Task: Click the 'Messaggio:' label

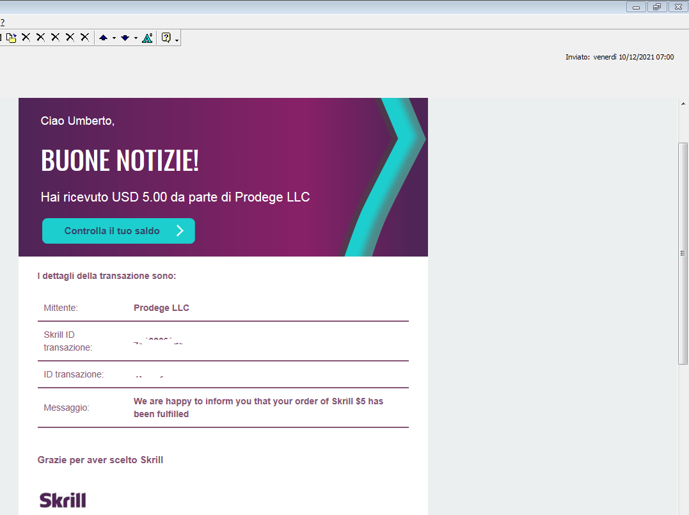Action: tap(67, 408)
